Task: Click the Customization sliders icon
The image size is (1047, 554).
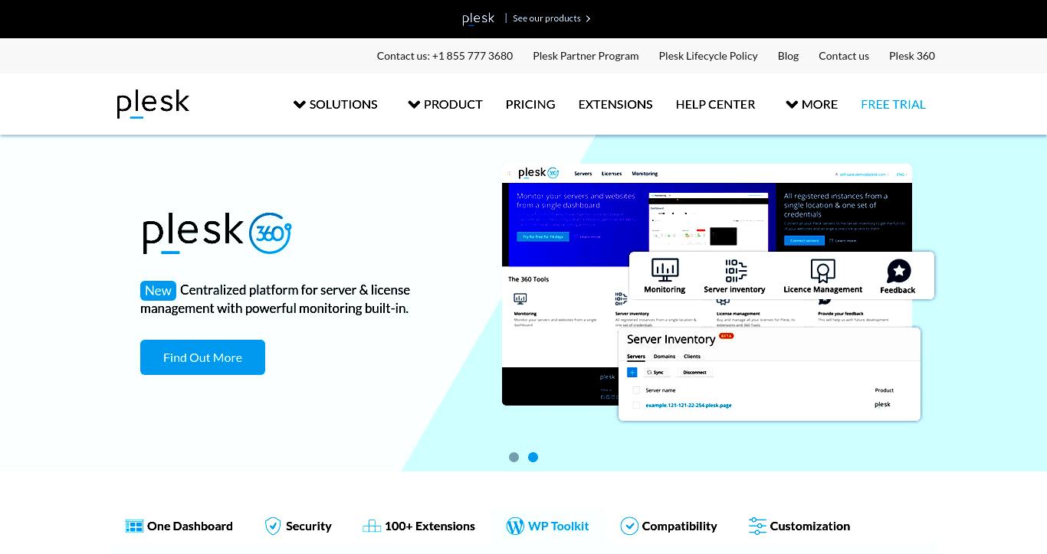Action: 757,526
